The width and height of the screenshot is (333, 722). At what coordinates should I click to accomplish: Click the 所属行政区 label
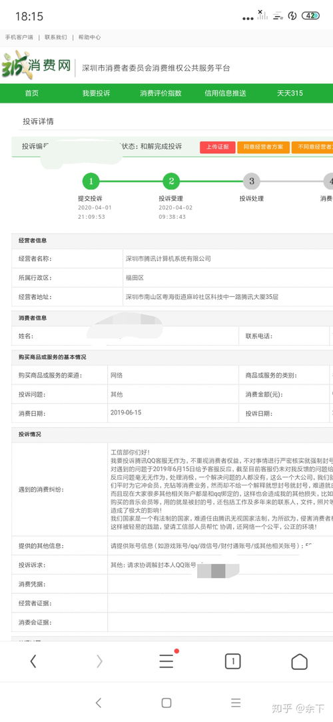[35, 278]
